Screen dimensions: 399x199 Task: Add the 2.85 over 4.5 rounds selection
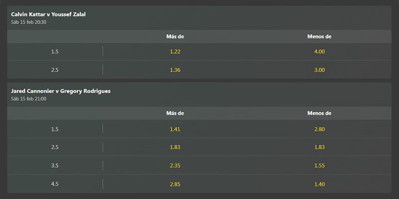click(175, 184)
